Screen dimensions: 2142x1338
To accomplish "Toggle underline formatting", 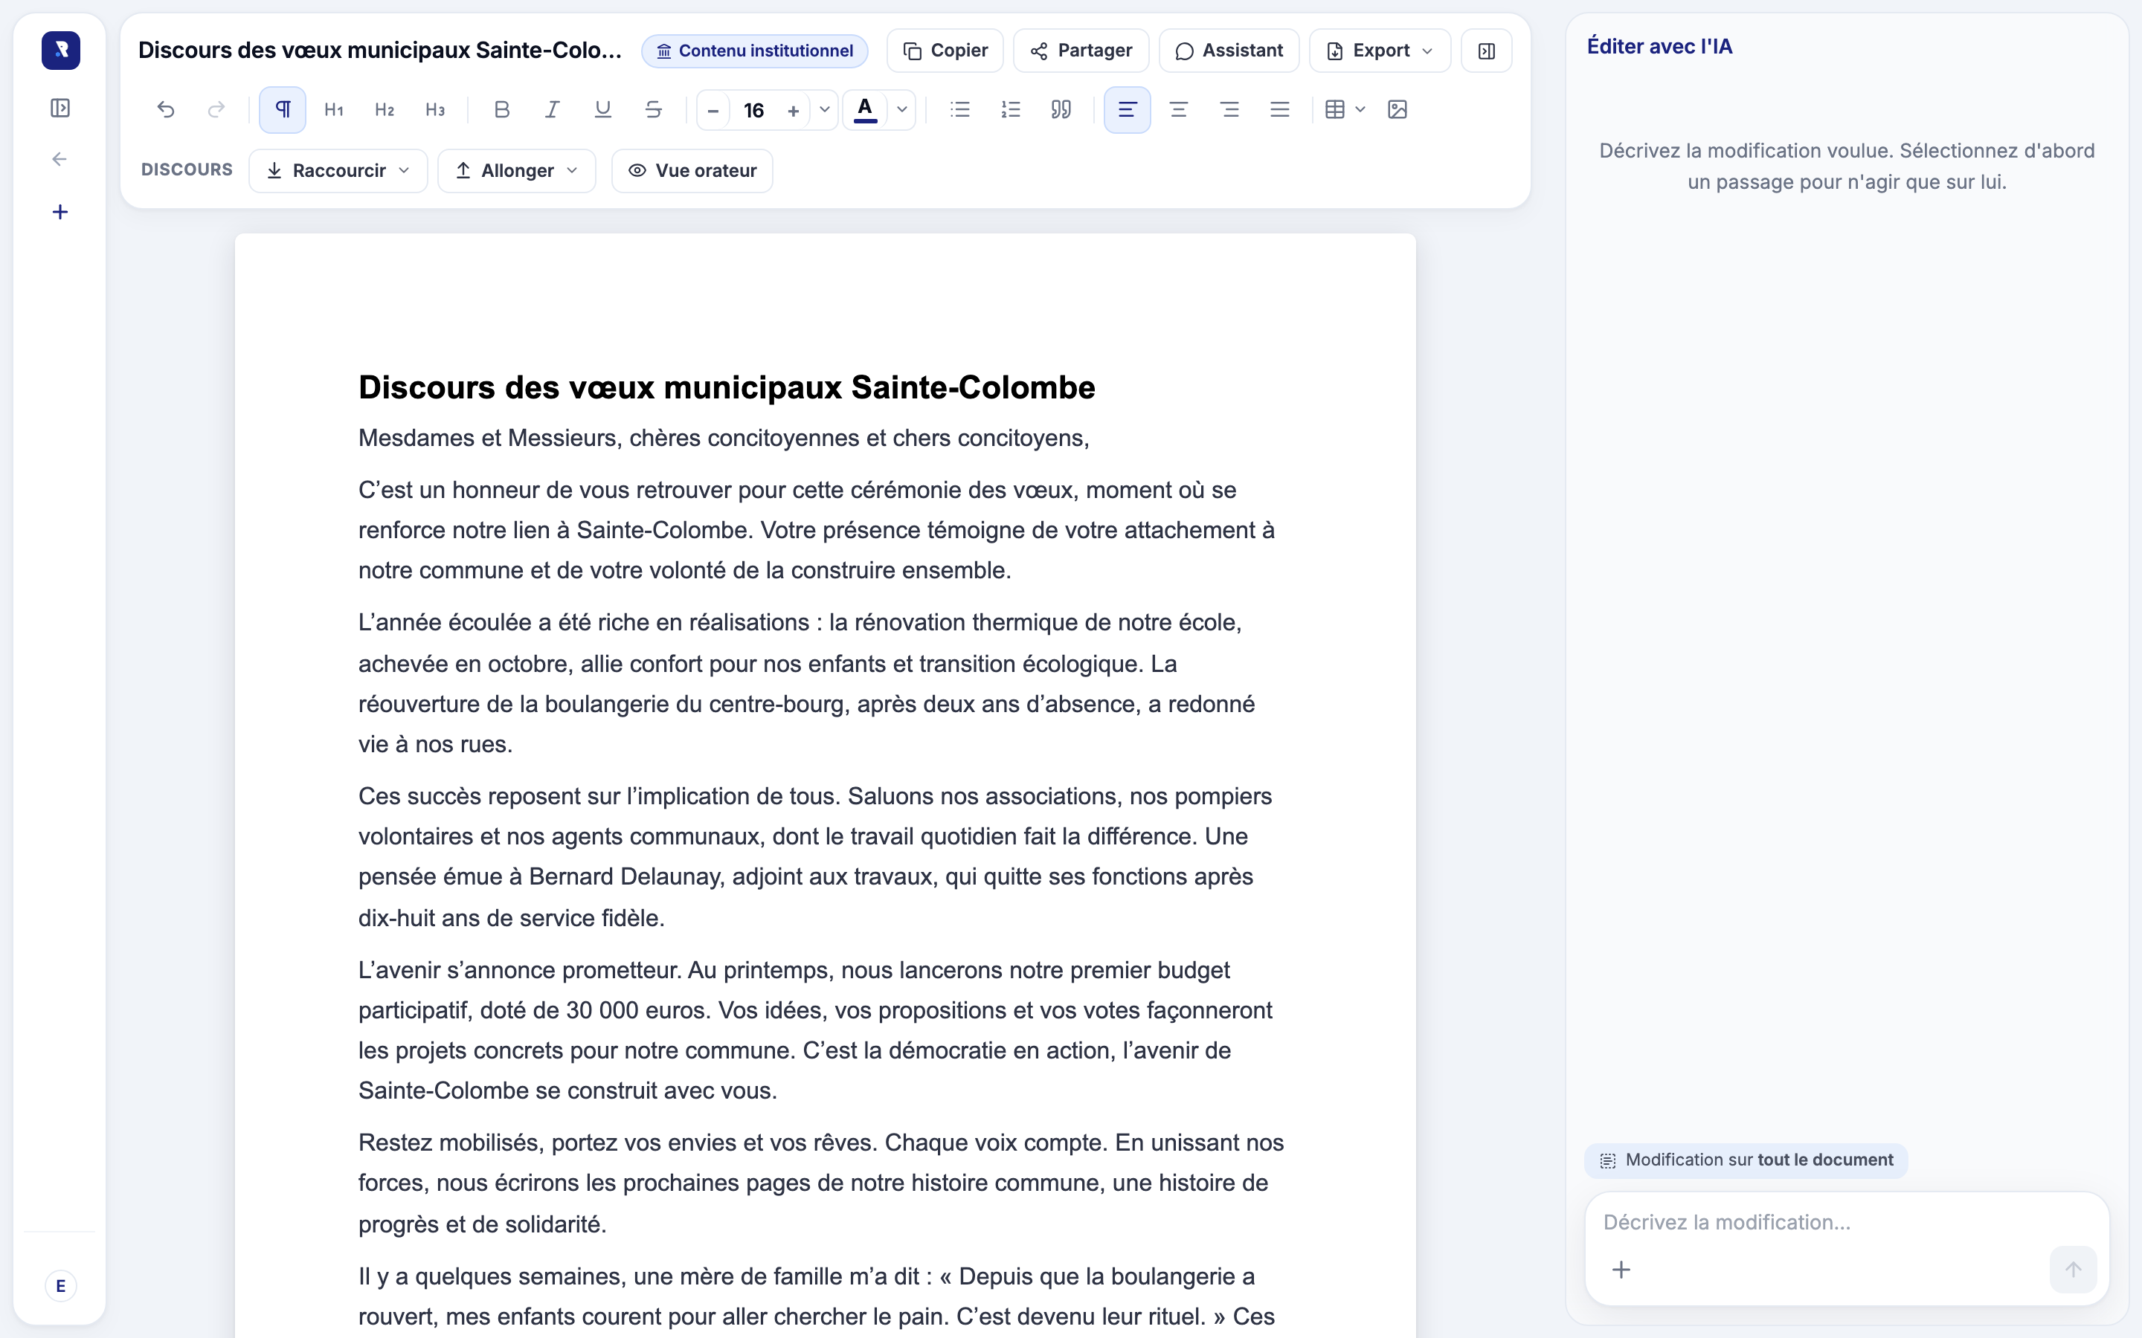I will pyautogui.click(x=602, y=110).
